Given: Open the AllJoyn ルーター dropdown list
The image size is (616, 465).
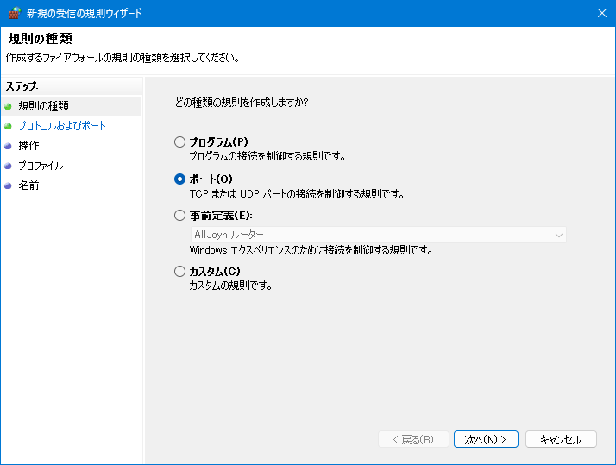Looking at the screenshot, I should point(379,235).
